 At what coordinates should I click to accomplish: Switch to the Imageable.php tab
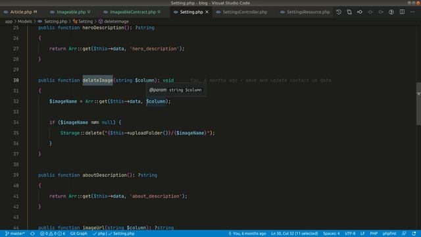tap(71, 12)
